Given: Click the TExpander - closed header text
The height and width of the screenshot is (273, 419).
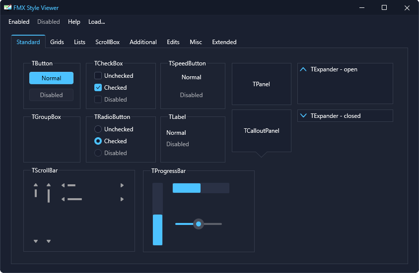Looking at the screenshot, I should tap(336, 116).
